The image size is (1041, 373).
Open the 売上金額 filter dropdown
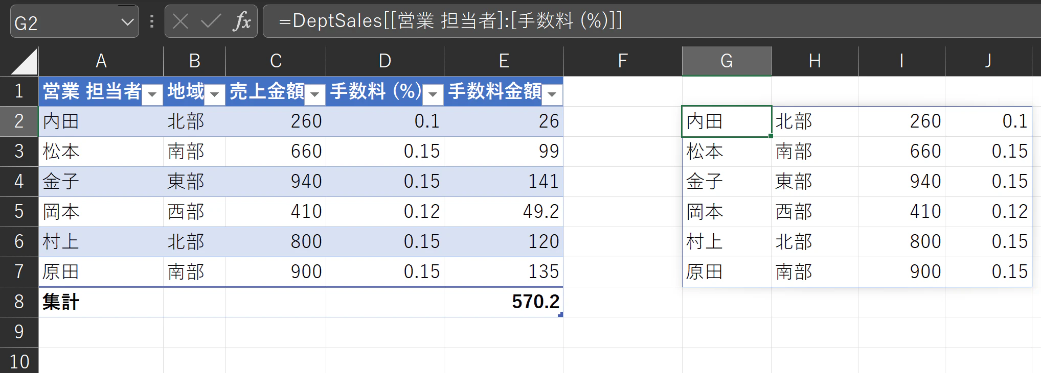pyautogui.click(x=315, y=94)
